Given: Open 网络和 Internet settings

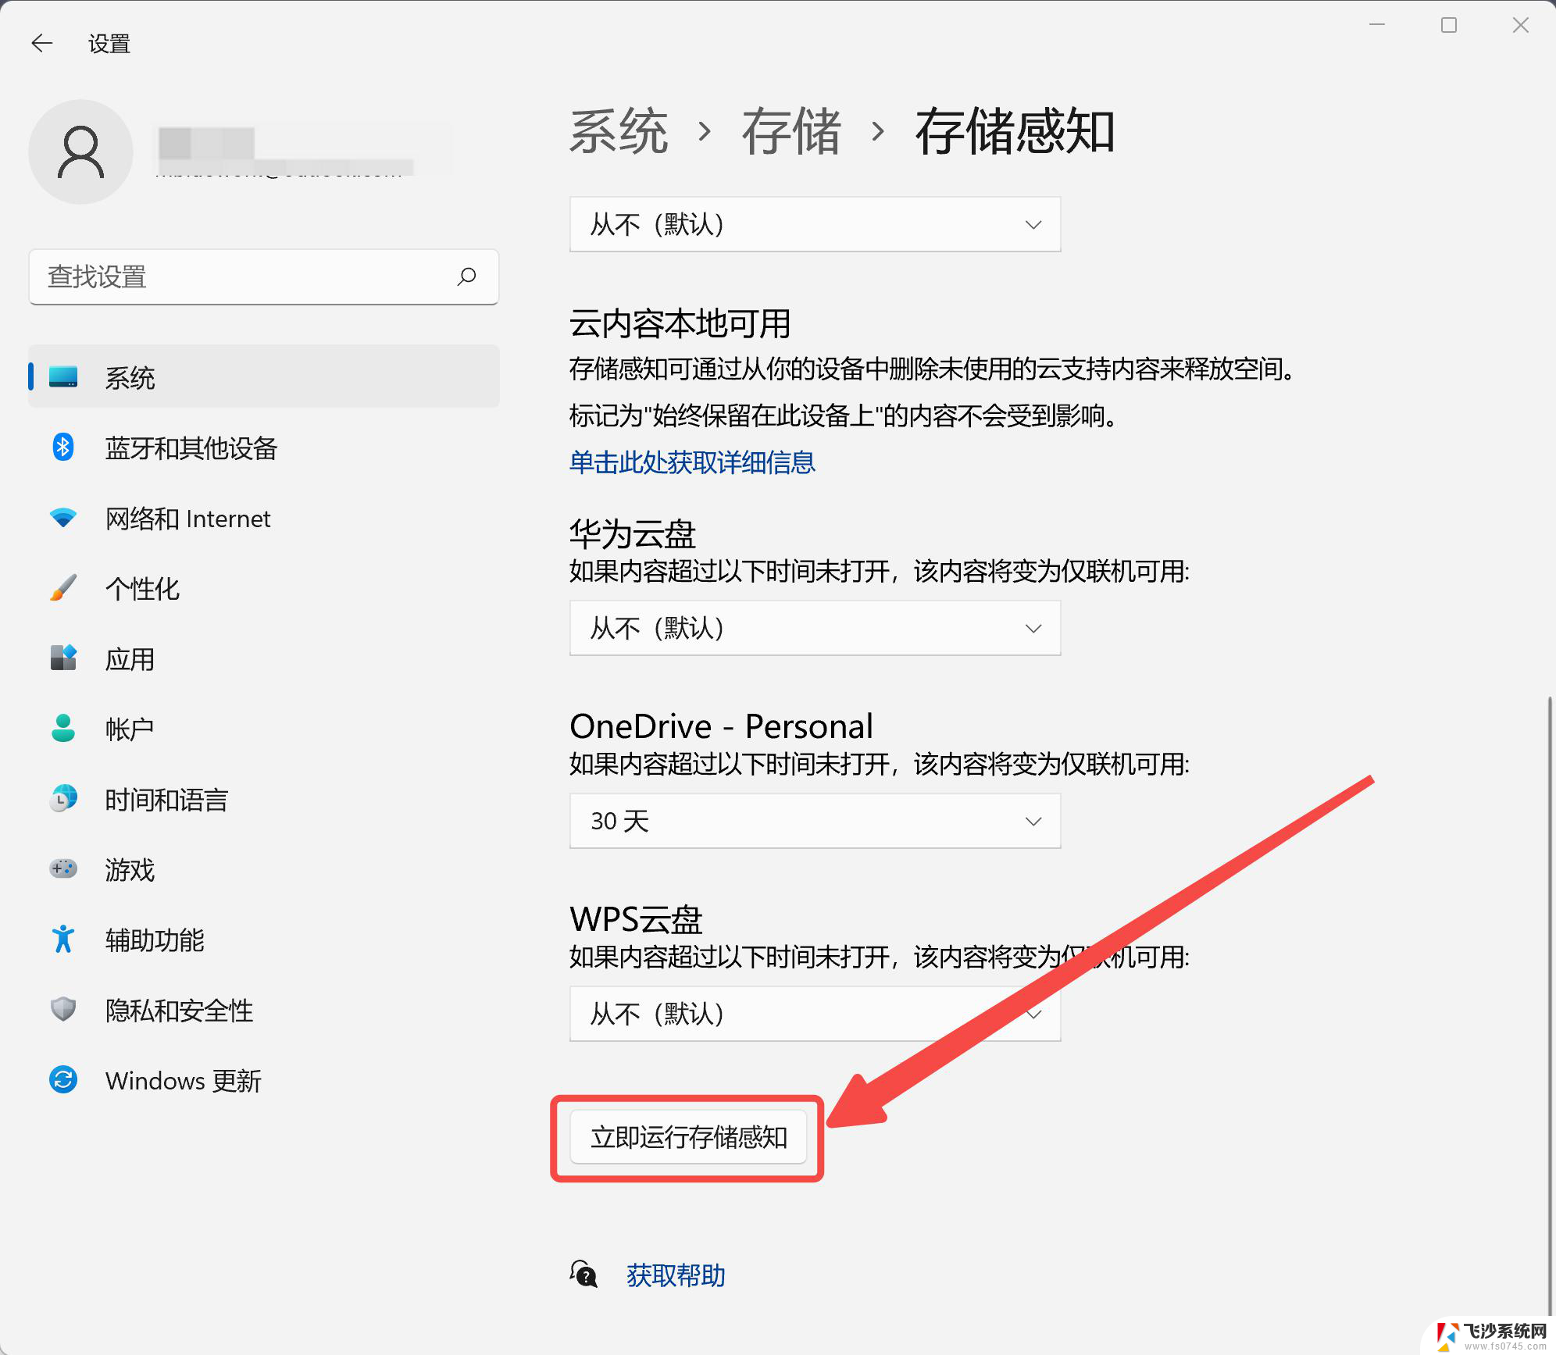Looking at the screenshot, I should (x=264, y=518).
